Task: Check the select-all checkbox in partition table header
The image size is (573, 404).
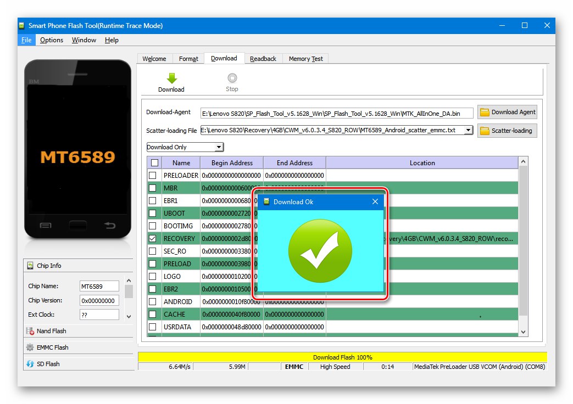Action: 154,162
